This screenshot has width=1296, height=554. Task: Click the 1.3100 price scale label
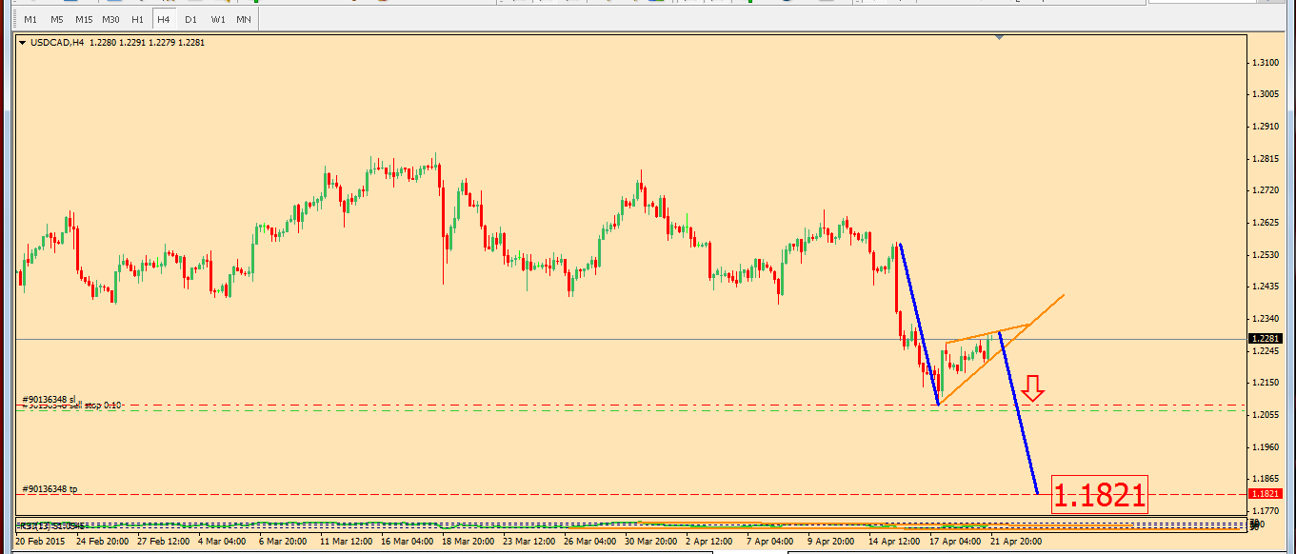[1266, 62]
